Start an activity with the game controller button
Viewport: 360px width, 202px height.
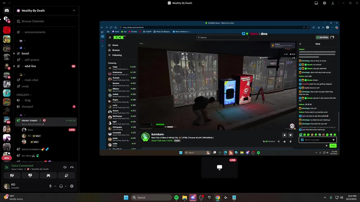pyautogui.click(x=48, y=176)
